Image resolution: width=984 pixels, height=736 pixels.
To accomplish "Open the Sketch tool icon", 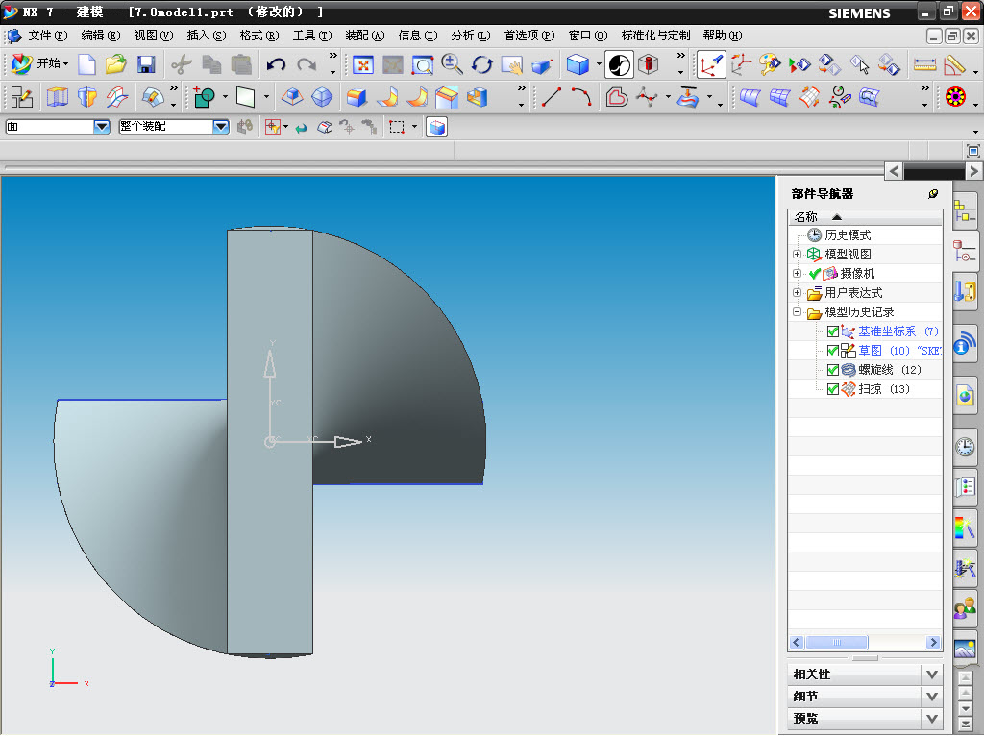I will click(x=22, y=97).
